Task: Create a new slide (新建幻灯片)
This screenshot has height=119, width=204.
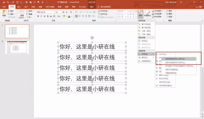Action: (x=22, y=14)
